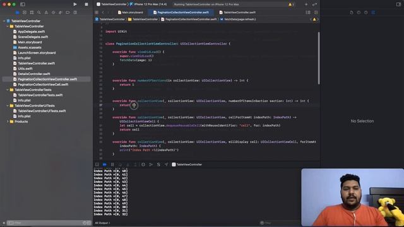The image size is (404, 227).
Task: Deactivate breakpoints in debug bar
Action: pos(105,165)
